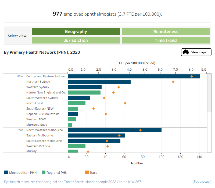The height and width of the screenshot is (188, 215).
Task: Select the 'South Eastern NSW' label
Action: pos(40,109)
